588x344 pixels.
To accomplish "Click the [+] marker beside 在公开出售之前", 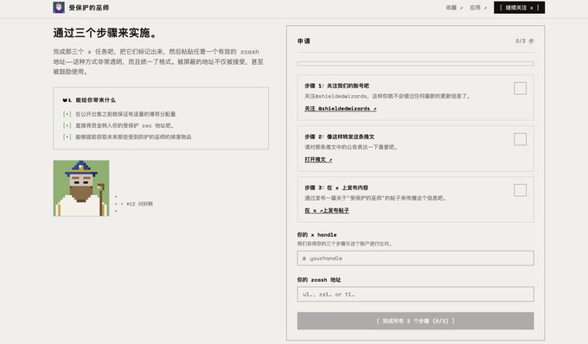I will (67, 114).
